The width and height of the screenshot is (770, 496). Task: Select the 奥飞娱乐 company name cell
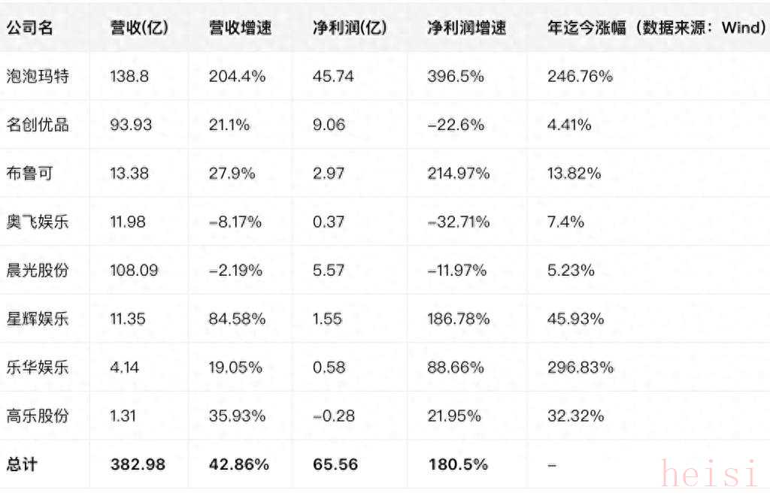(38, 222)
